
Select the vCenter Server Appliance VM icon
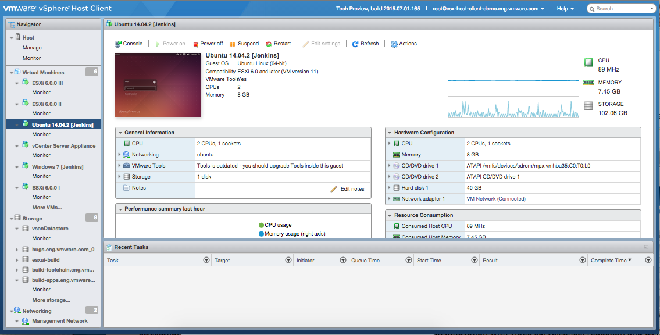point(26,145)
